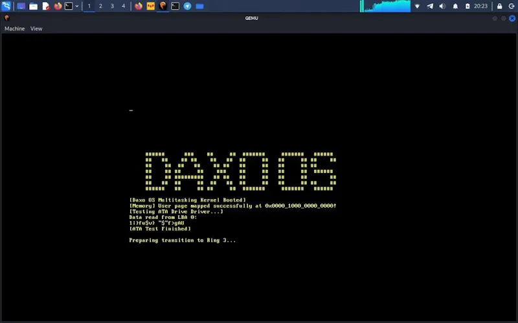The image size is (518, 323).
Task: Lock the screen with the padlock icon
Action: (499, 6)
